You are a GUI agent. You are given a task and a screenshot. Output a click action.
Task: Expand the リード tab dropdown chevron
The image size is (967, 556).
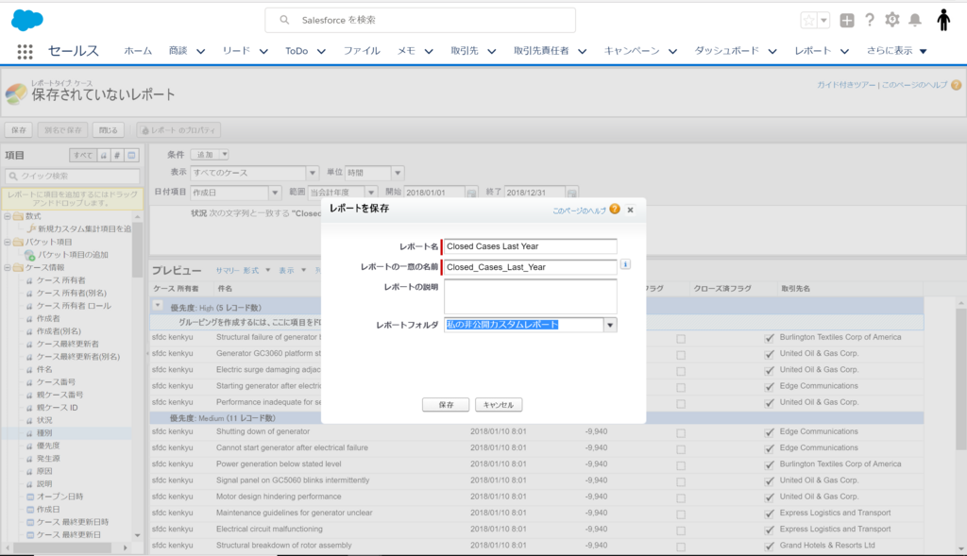click(263, 52)
